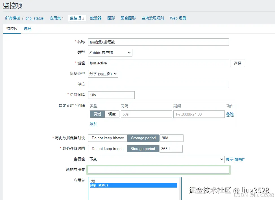Open the Web 场景 section

178,18
